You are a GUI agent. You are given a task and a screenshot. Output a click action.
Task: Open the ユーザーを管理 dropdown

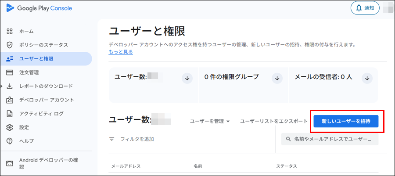[x=210, y=122]
